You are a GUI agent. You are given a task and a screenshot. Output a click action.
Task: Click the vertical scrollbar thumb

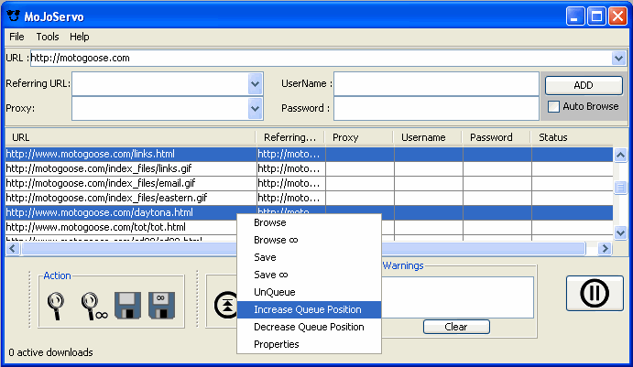(x=620, y=188)
